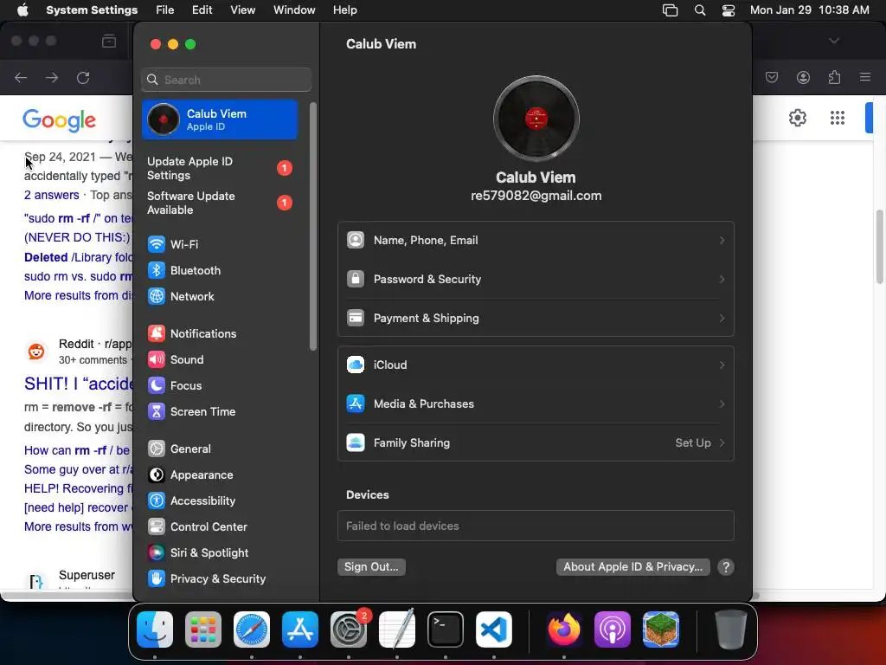Launch Minecraft from the Dock
This screenshot has width=886, height=665.
click(x=660, y=629)
